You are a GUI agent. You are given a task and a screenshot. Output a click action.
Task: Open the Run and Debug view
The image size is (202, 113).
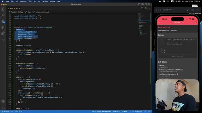click(x=3, y=27)
